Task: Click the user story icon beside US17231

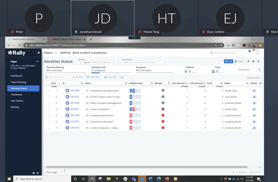Action: coord(67,97)
